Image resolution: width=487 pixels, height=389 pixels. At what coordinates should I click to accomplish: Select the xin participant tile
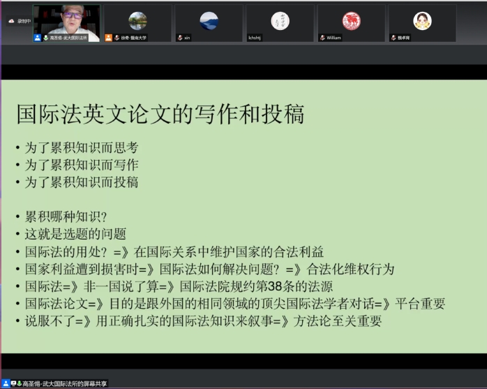tap(209, 23)
